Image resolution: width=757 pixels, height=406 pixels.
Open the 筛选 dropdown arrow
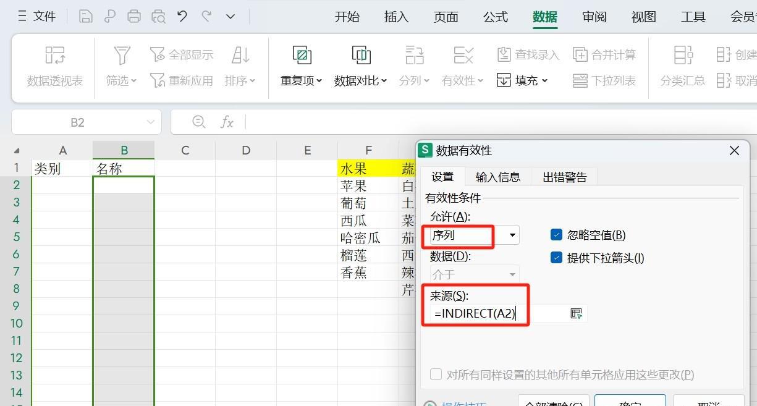click(134, 81)
